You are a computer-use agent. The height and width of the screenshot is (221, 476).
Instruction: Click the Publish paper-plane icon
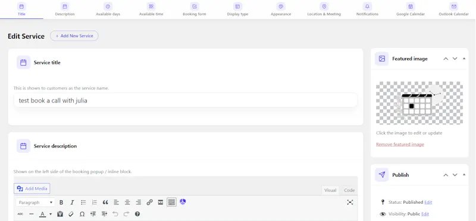point(382,175)
